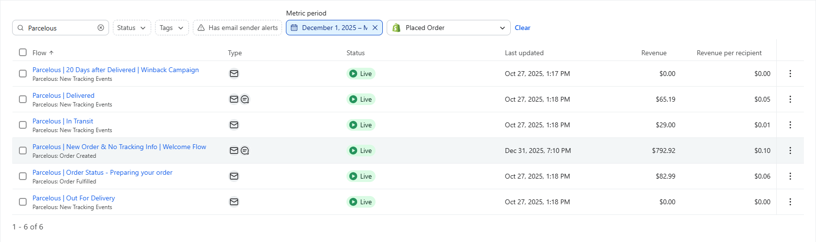Open the Parcelous | Out For Delivery flow
Viewport: 816px width, 242px height.
tap(74, 198)
